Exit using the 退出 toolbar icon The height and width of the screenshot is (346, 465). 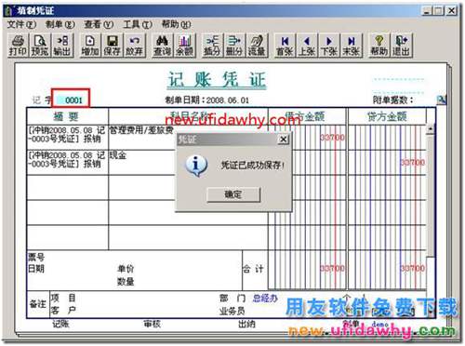tap(402, 46)
